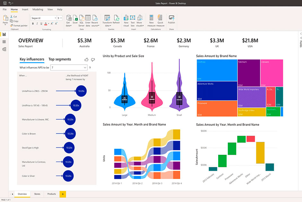Switch to the Modeling ribbon tab
This screenshot has width=302, height=202.
click(x=38, y=9)
